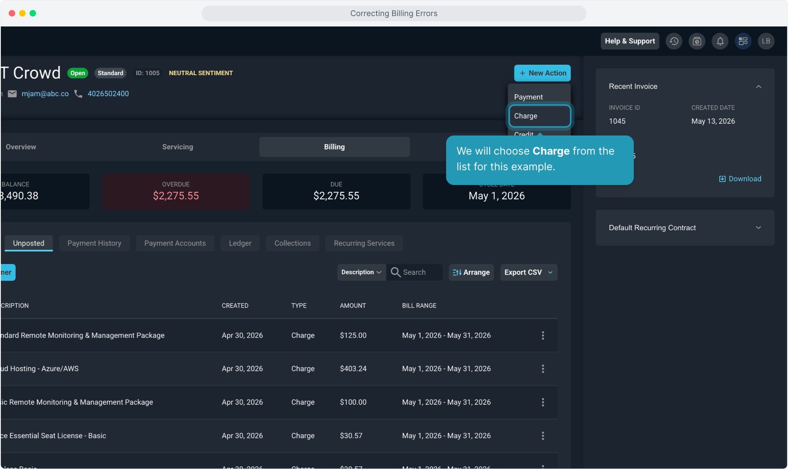Click the Standard plan badge

pos(110,73)
